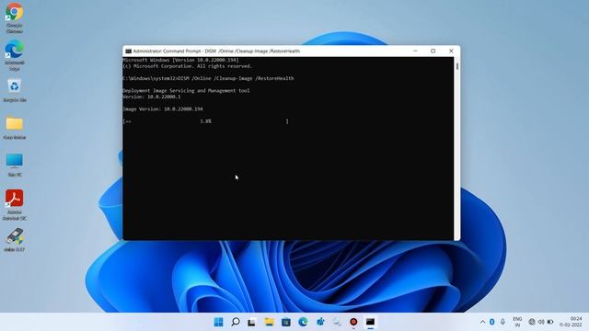This screenshot has height=331, width=589.
Task: Click Command Prompt window title text
Action: click(x=216, y=51)
